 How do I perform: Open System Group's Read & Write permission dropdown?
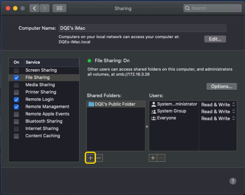pyautogui.click(x=218, y=112)
